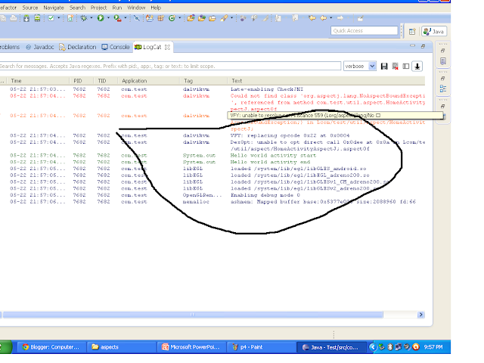Run Android Lint check icon
Screen dimensions: 484x363
pos(51,18)
